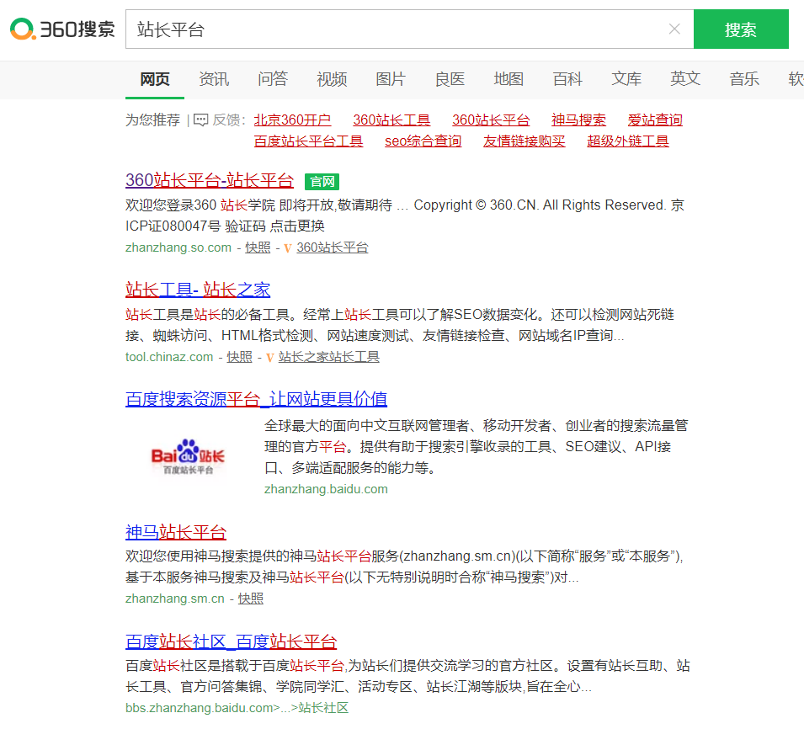Open the 地图 tab
The width and height of the screenshot is (804, 729).
click(508, 79)
